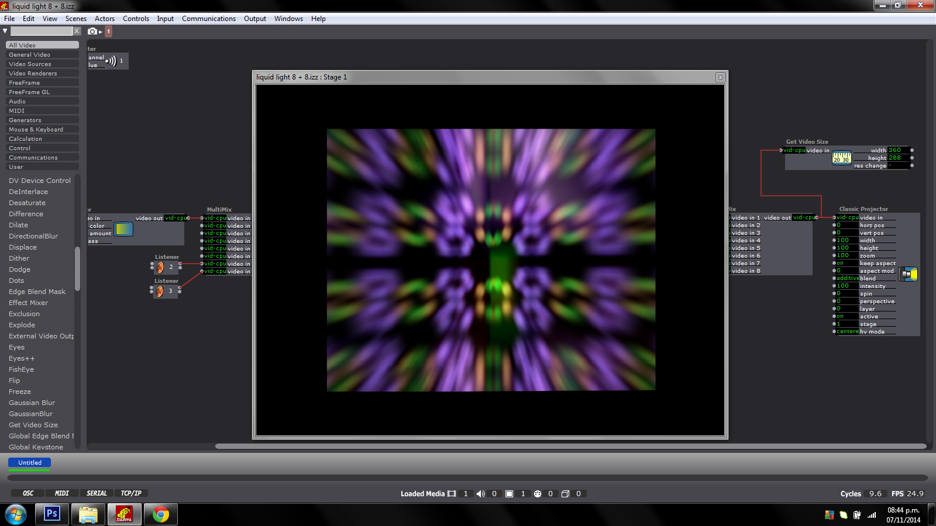This screenshot has height=526, width=936.
Task: Select FishEye in actor list
Action: pos(22,369)
